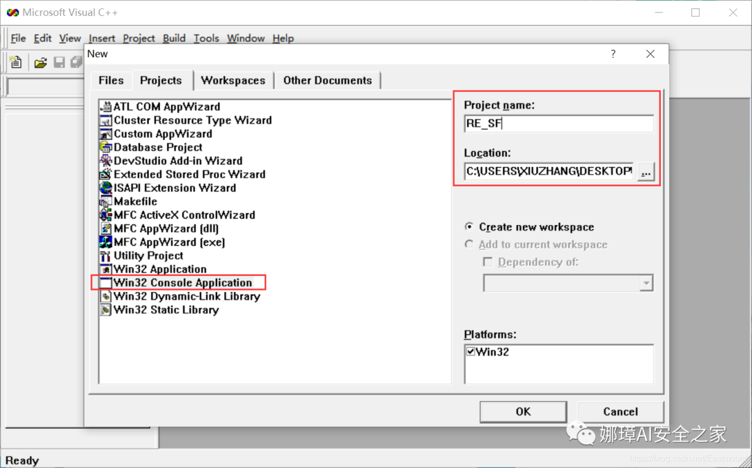Open the Dependency of dropdown arrow
Image resolution: width=752 pixels, height=468 pixels.
[x=646, y=283]
